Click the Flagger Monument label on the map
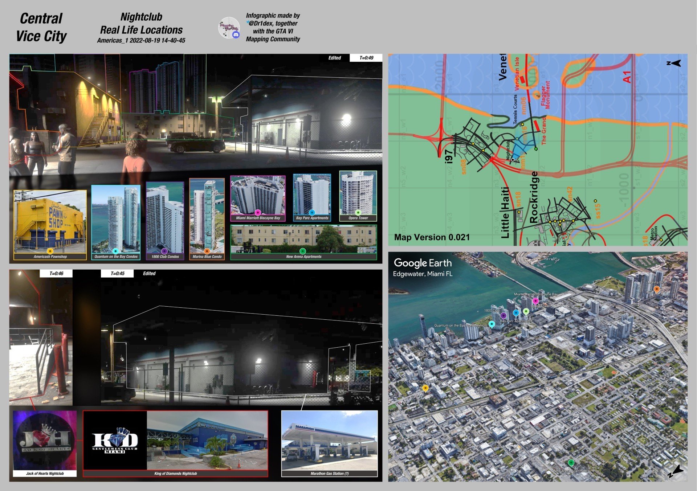Viewport: 697px width, 491px height. click(545, 95)
